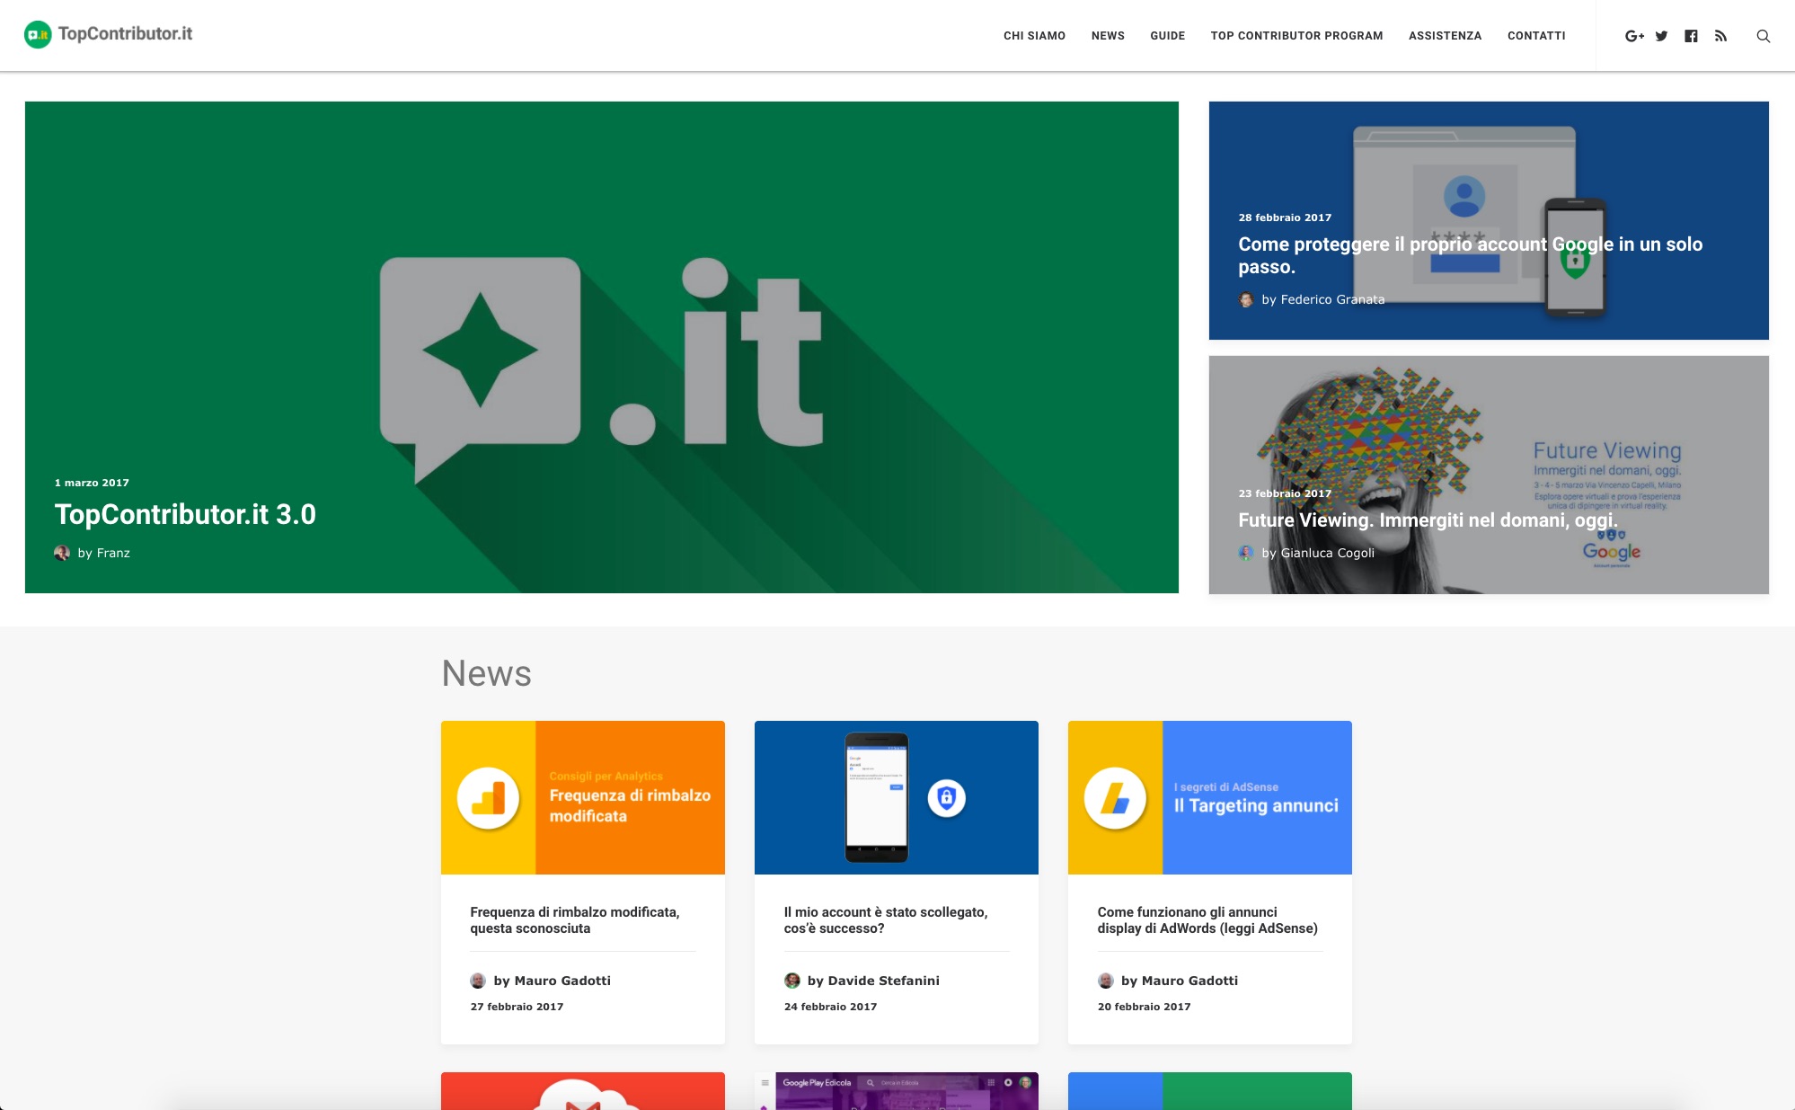Screen dimensions: 1795x1110
Task: Click author link 'by Franz'
Action: pyautogui.click(x=103, y=553)
